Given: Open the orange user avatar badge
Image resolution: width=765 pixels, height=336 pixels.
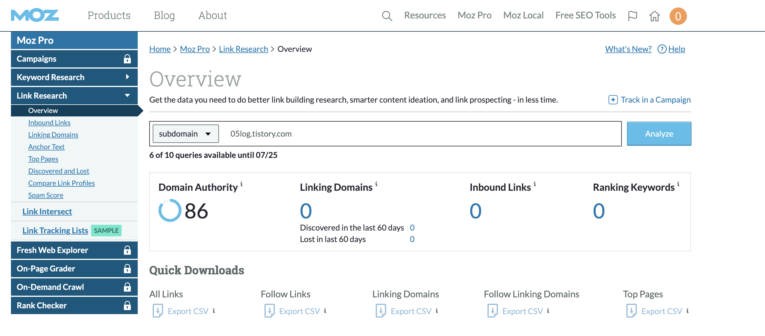Looking at the screenshot, I should click(x=678, y=16).
